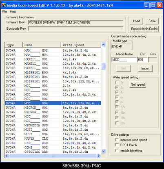This screenshot has width=164, height=169.
Task: Select the MCC 003 row
Action: pos(53,94)
